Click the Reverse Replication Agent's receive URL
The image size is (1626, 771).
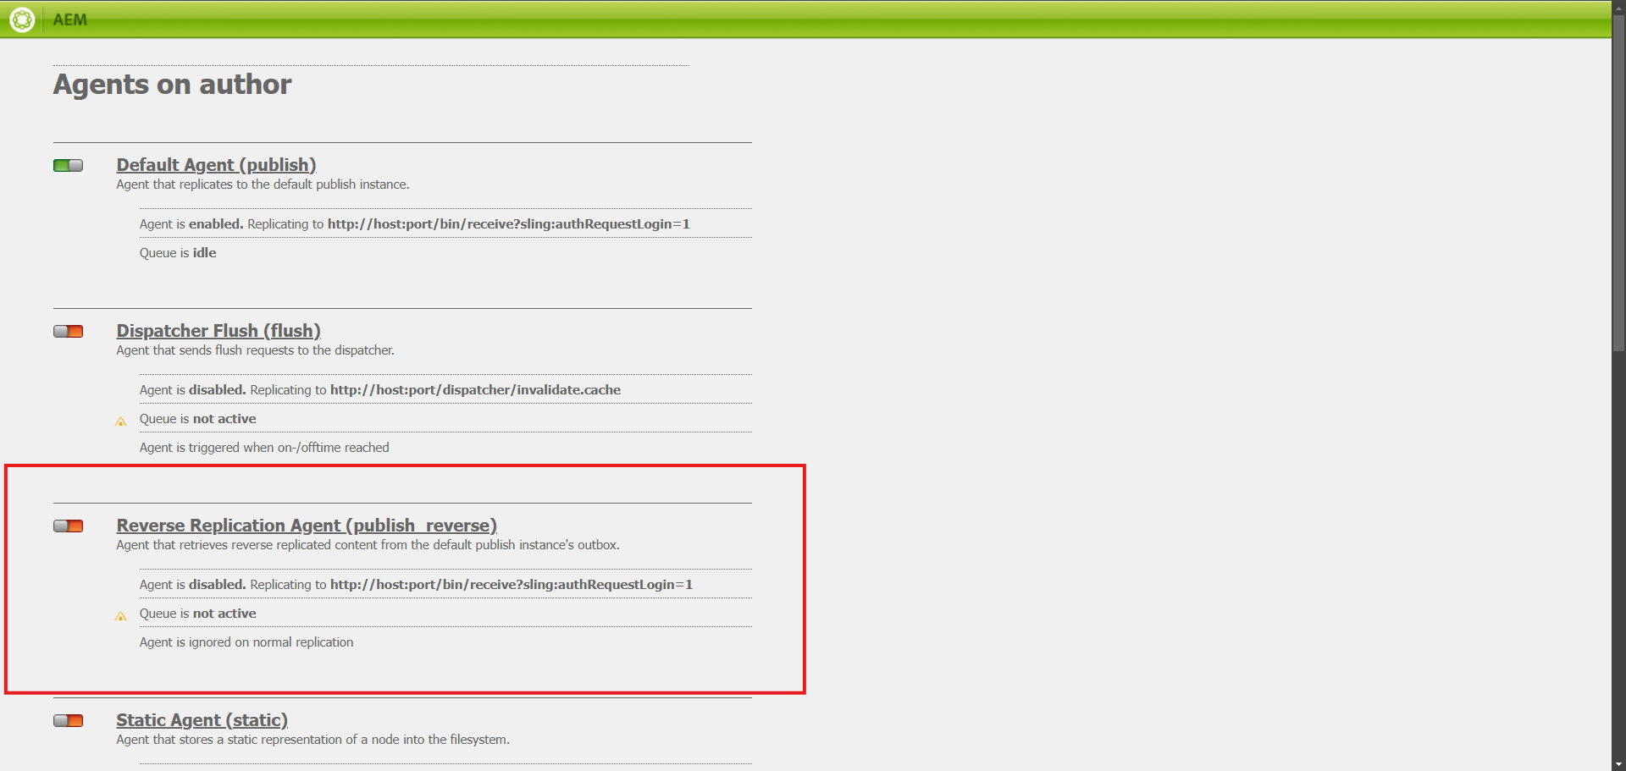tap(511, 585)
